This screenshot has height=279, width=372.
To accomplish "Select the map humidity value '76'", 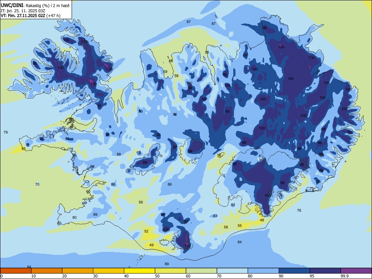I will (299, 210).
